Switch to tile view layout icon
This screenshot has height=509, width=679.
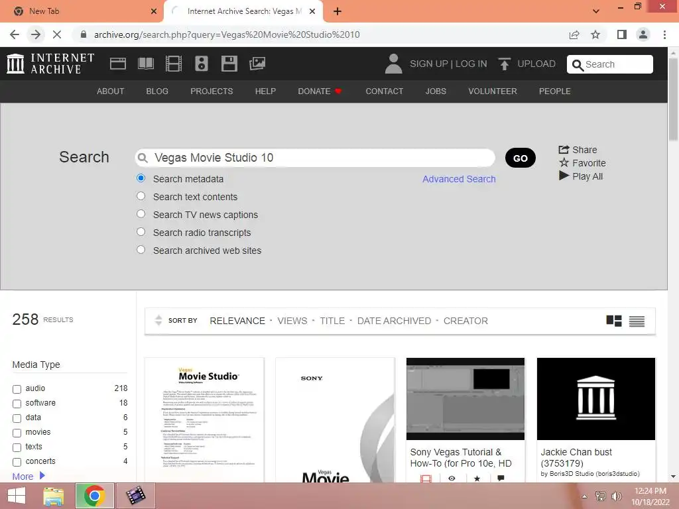pos(613,321)
